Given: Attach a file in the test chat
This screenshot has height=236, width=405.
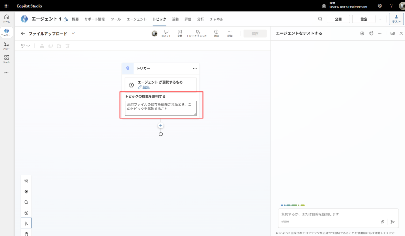Looking at the screenshot, I should click(382, 222).
